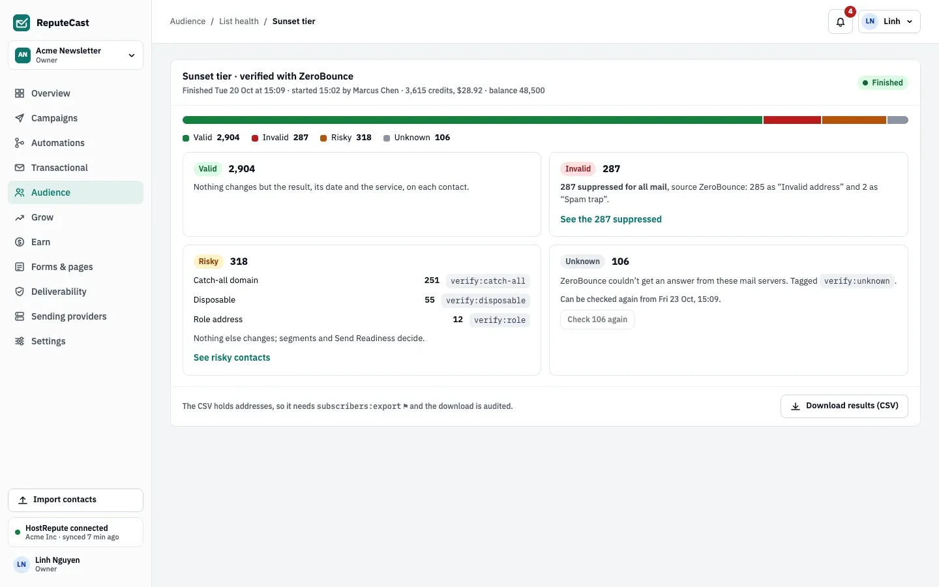Click List health breadcrumb link

click(239, 22)
